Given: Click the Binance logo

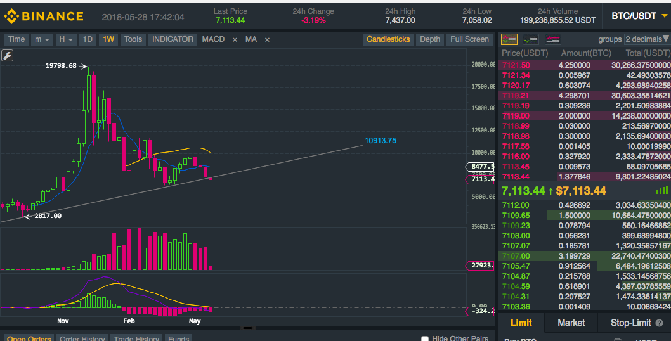Looking at the screenshot, I should click(44, 16).
